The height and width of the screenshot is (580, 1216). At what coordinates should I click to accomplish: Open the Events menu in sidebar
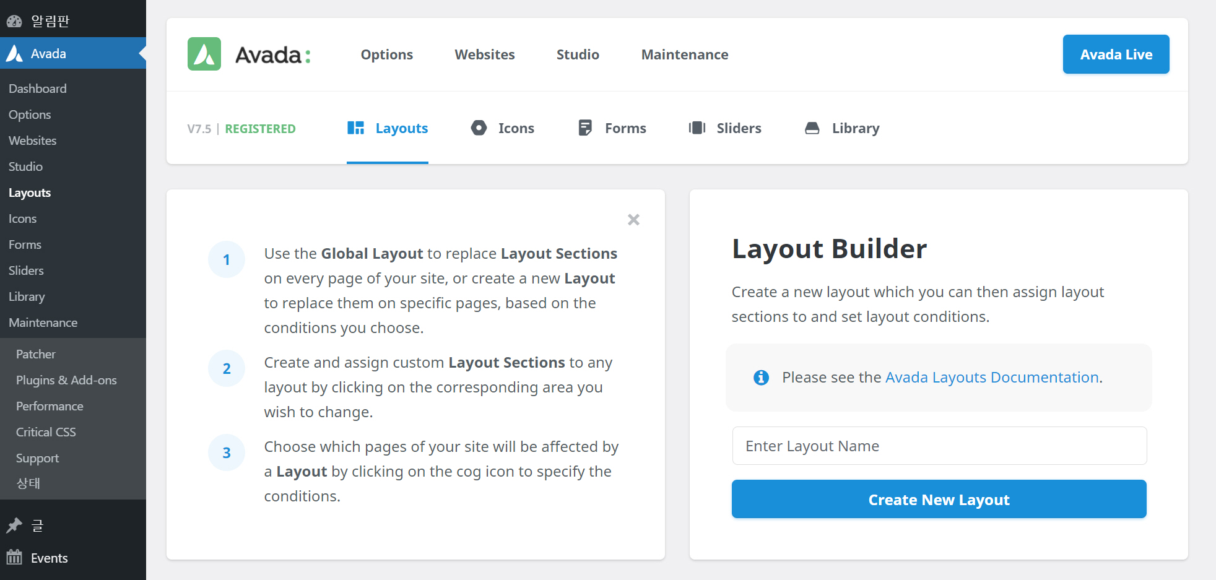[x=73, y=558]
